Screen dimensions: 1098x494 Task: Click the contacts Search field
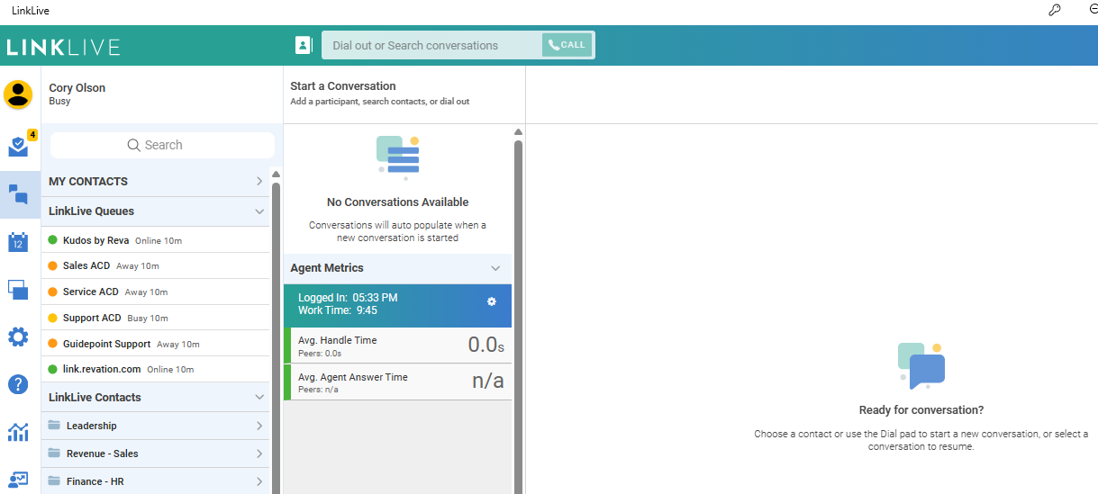coord(162,145)
